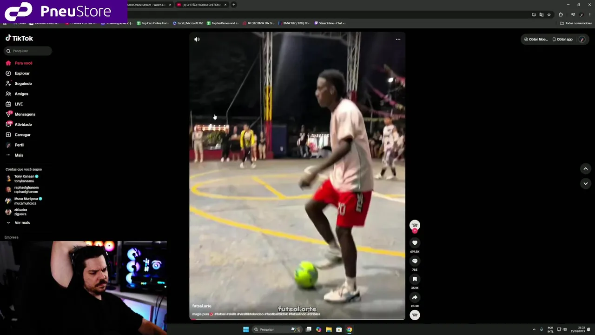Open the Seguindo feed
Image resolution: width=595 pixels, height=335 pixels.
[19, 83]
